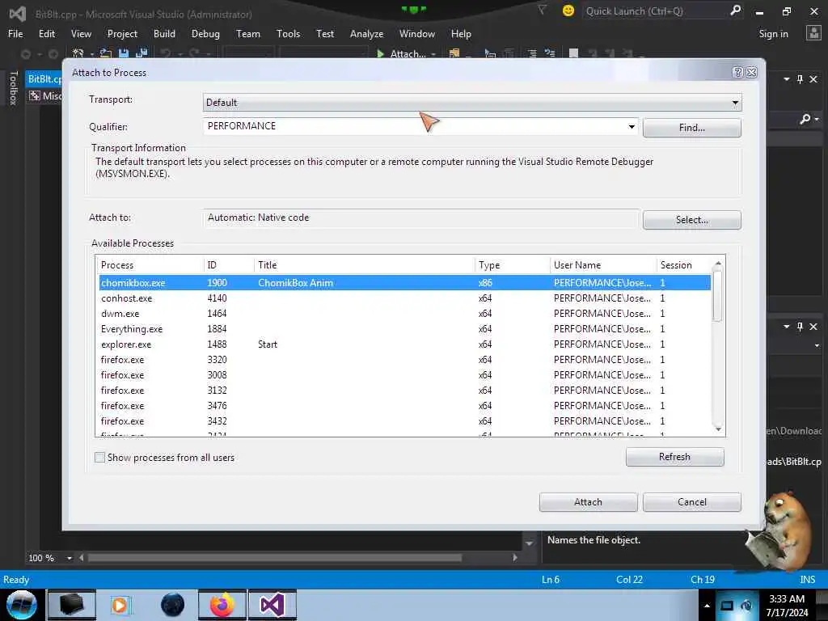Open the File menu
The image size is (828, 621).
pyautogui.click(x=15, y=34)
